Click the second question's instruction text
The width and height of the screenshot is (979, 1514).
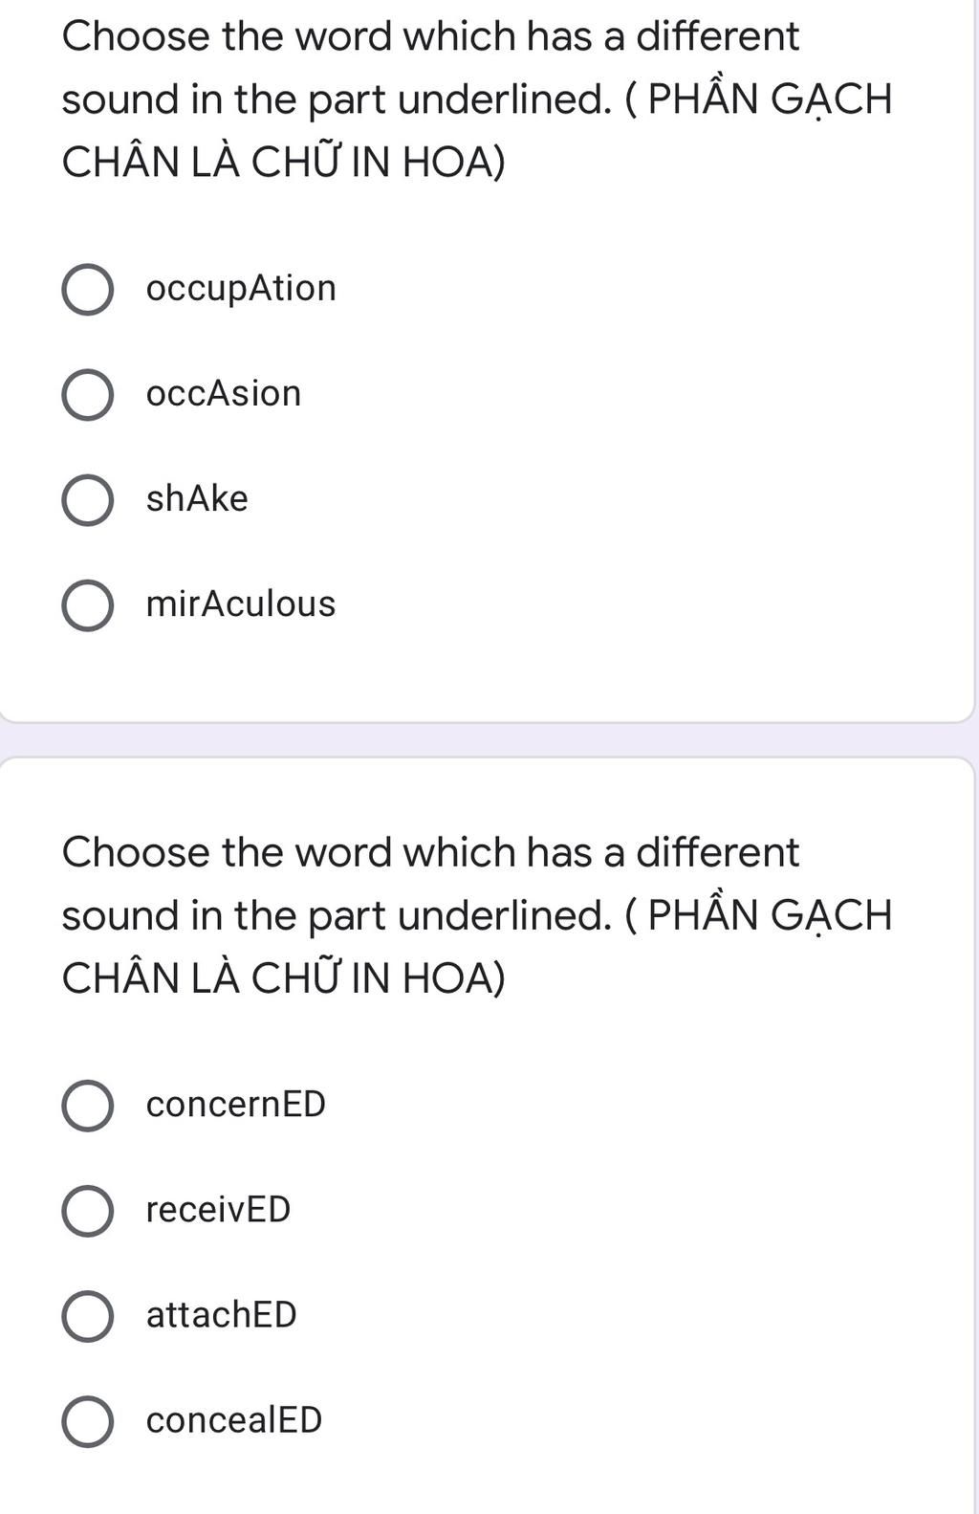click(x=476, y=915)
